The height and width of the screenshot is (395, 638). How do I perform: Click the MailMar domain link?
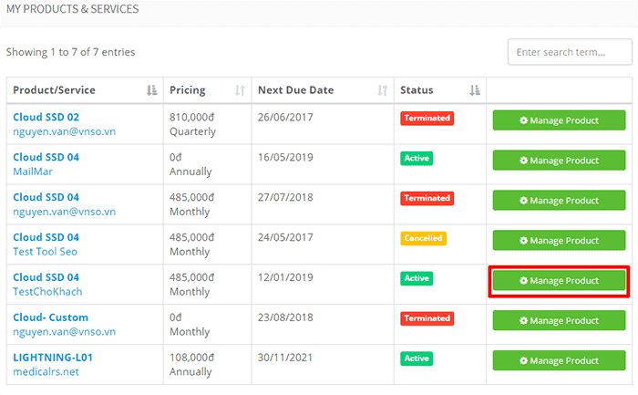pyautogui.click(x=33, y=172)
